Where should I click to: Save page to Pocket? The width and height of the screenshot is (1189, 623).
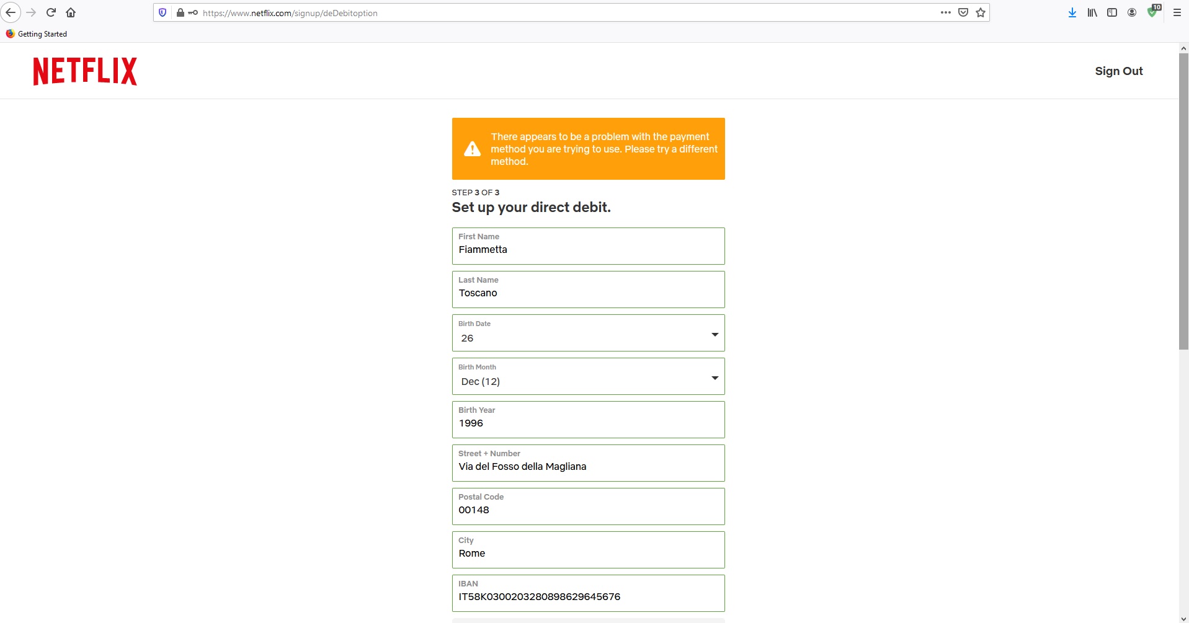tap(963, 12)
